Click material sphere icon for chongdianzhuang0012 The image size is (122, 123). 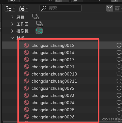tap(26, 45)
